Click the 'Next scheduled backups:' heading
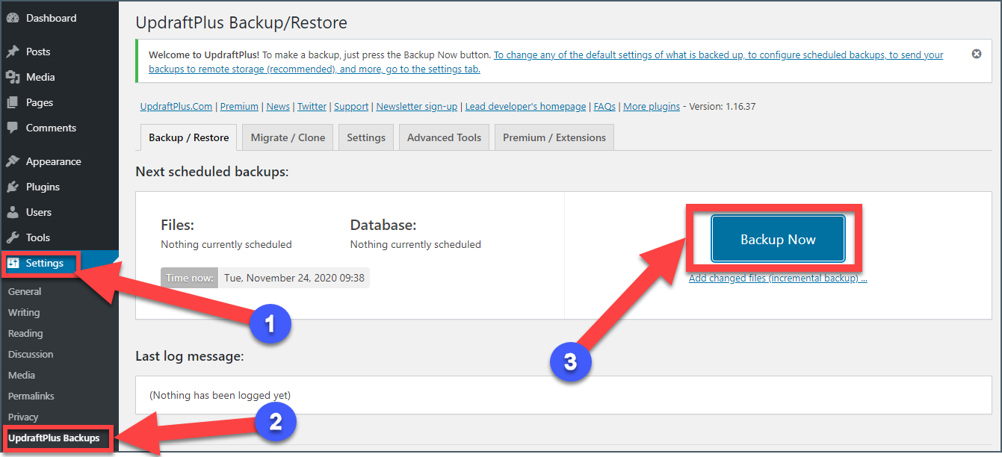Image resolution: width=1002 pixels, height=457 pixels. tap(212, 172)
